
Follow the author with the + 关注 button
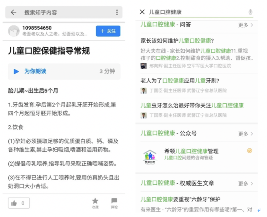tap(108, 31)
